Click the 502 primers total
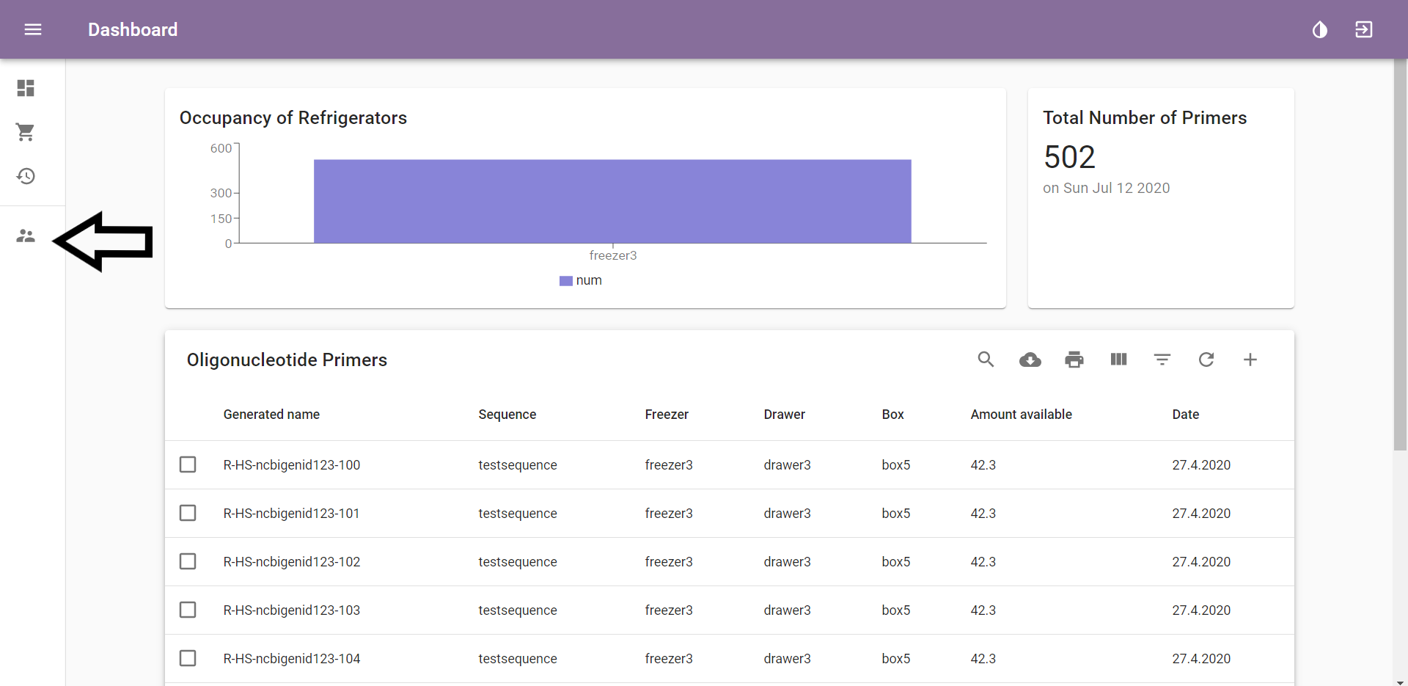The image size is (1408, 686). pos(1069,157)
